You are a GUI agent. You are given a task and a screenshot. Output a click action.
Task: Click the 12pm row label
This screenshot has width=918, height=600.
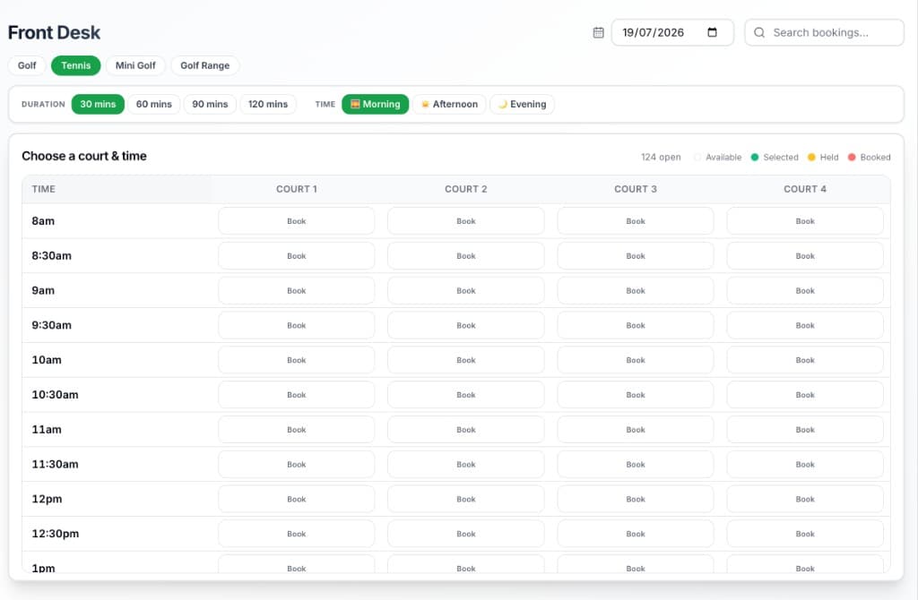point(47,500)
